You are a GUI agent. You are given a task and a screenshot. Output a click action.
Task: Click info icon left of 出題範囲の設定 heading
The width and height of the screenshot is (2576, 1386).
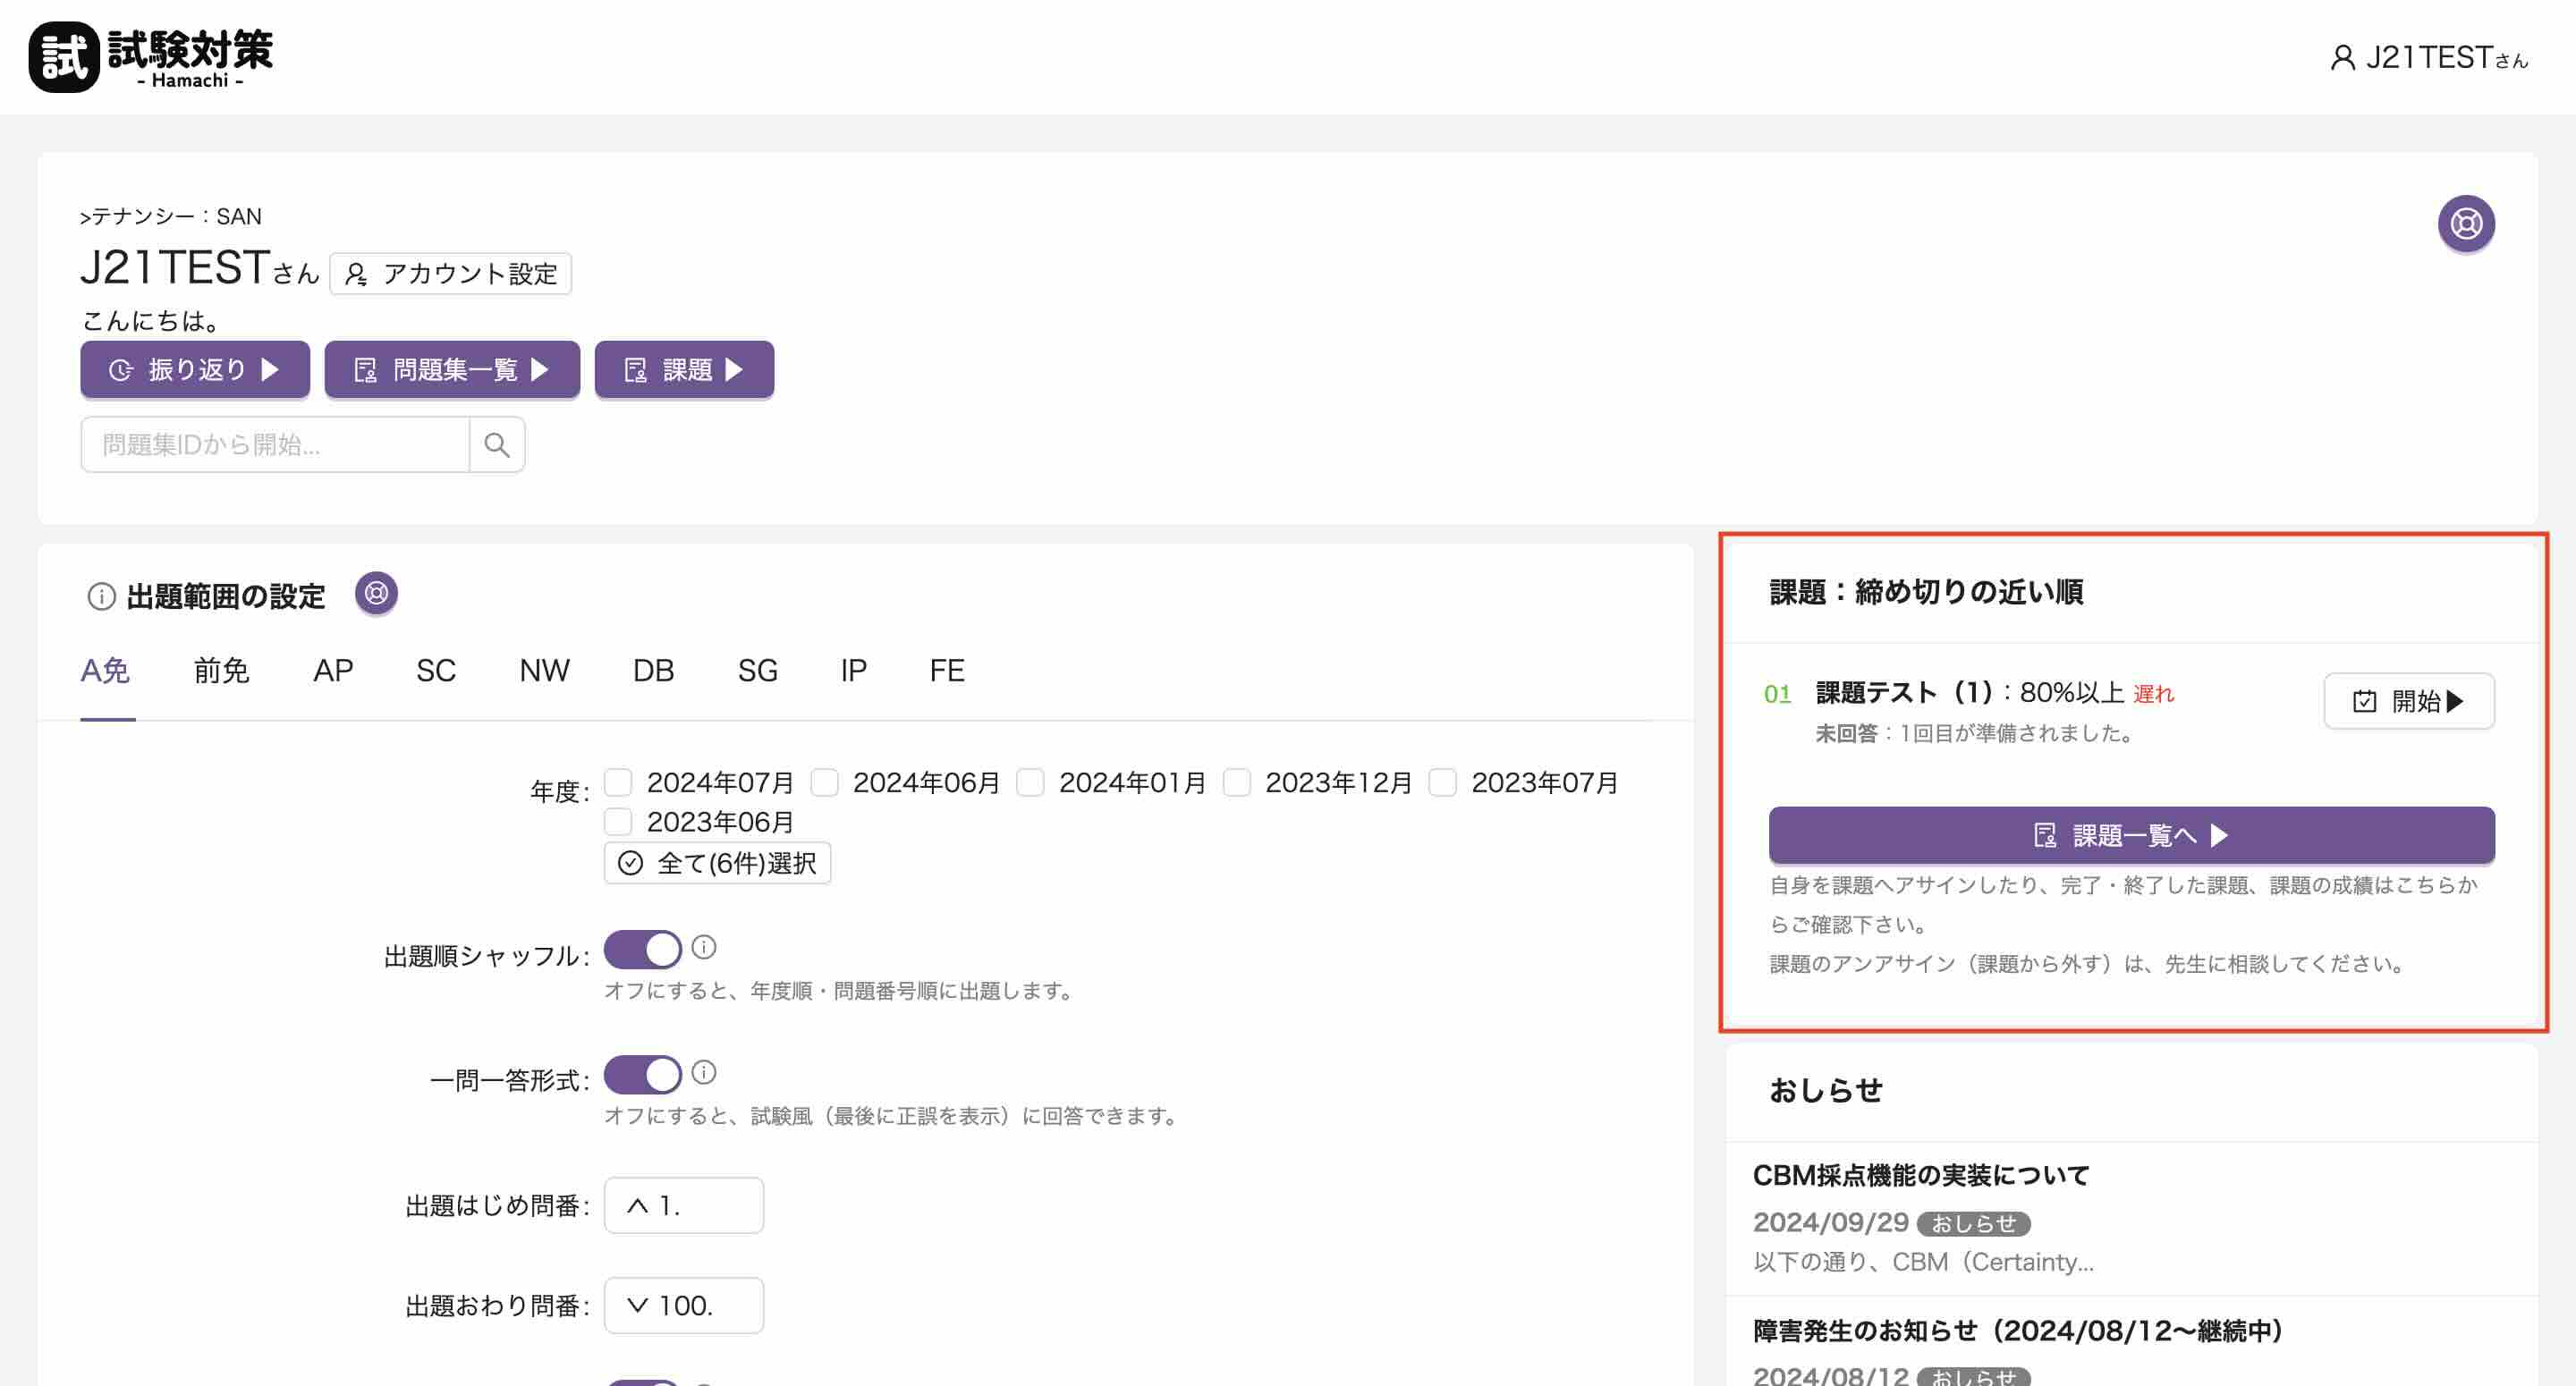pyautogui.click(x=101, y=597)
